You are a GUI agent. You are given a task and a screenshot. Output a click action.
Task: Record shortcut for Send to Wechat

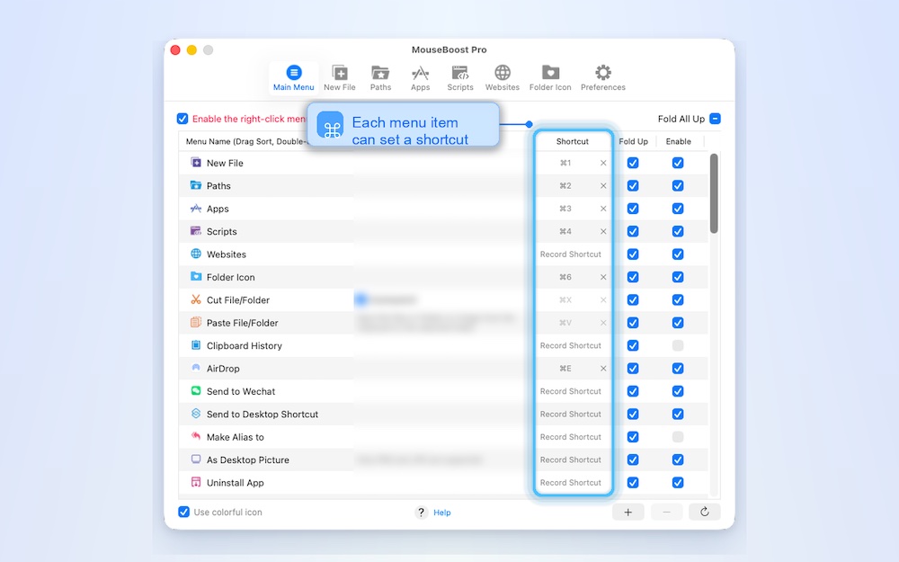coord(571,391)
